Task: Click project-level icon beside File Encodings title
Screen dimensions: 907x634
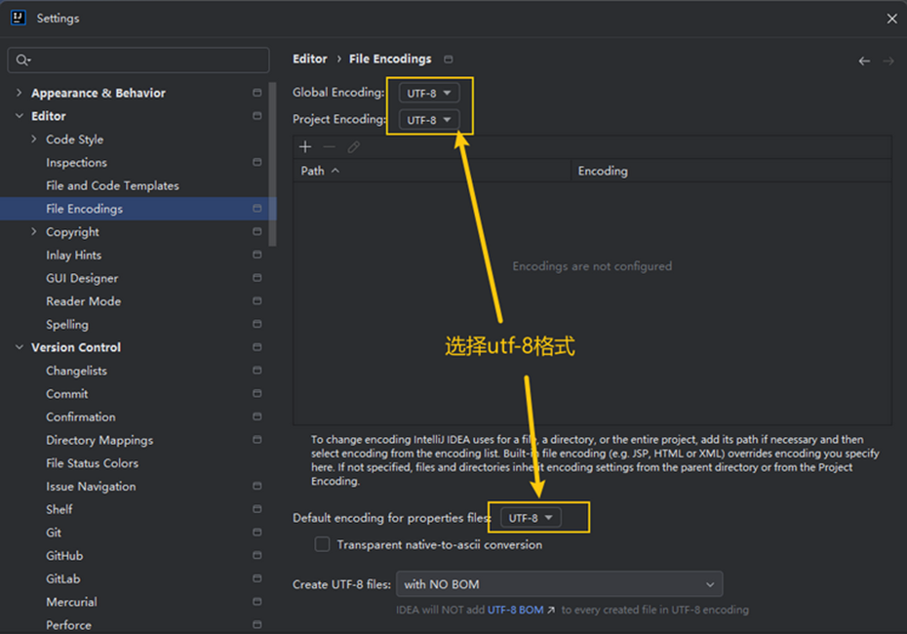Action: [x=449, y=59]
